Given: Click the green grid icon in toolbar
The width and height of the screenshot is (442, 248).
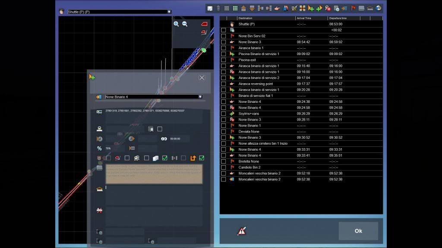Looking at the screenshot, I should [235, 9].
